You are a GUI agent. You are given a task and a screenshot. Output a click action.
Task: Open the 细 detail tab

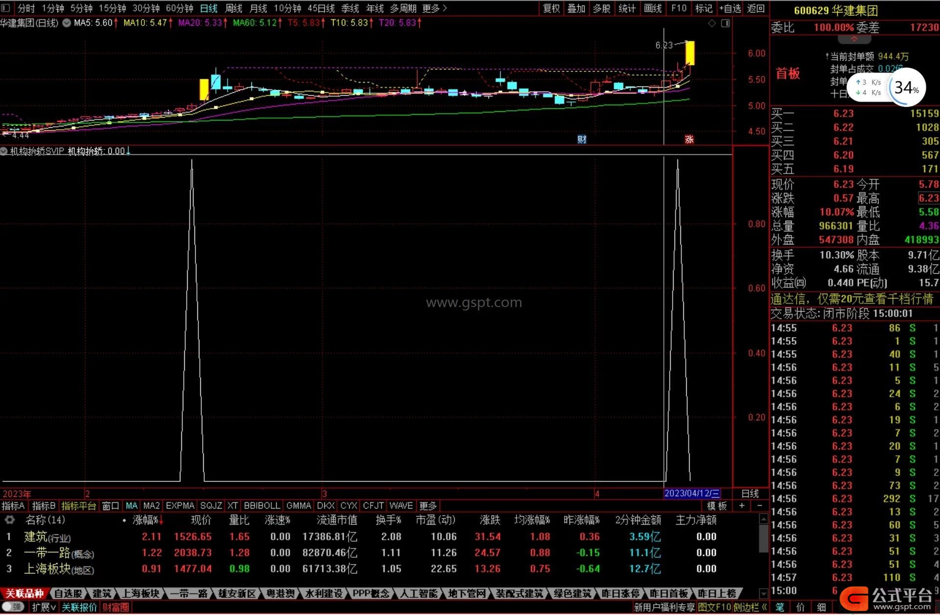coord(822,608)
